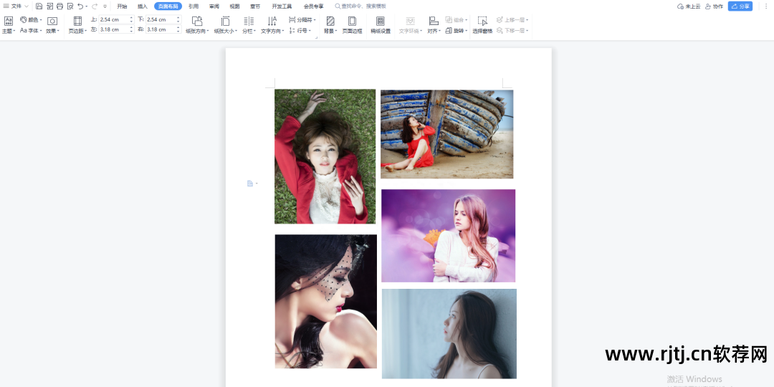This screenshot has height=387, width=774.
Task: Click the top margin value field
Action: [115, 19]
